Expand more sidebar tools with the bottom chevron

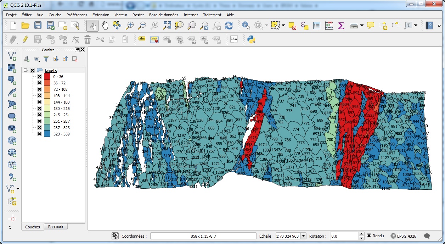pos(10,227)
